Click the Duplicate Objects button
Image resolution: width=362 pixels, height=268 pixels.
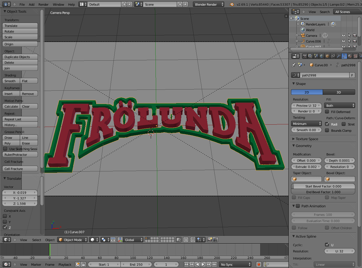tap(20, 57)
